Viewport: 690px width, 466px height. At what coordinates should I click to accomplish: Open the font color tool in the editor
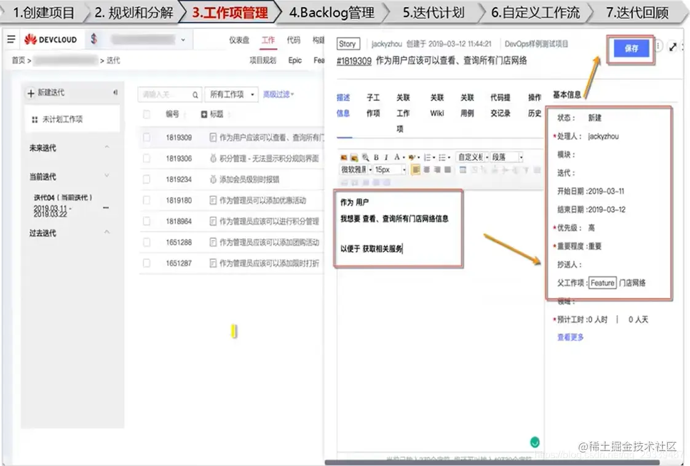coord(398,156)
